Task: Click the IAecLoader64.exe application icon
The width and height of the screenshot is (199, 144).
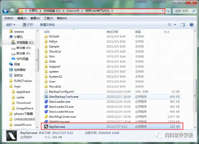Action: [x=46, y=112]
